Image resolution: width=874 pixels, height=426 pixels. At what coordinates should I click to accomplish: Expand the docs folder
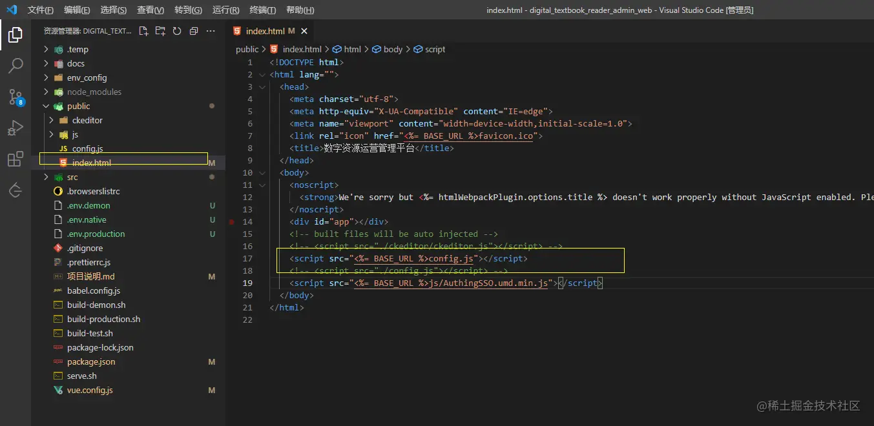(46, 63)
